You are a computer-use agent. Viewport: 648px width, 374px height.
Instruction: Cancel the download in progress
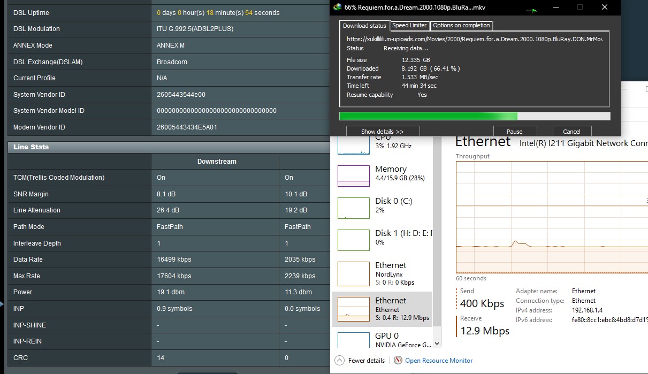pos(571,131)
